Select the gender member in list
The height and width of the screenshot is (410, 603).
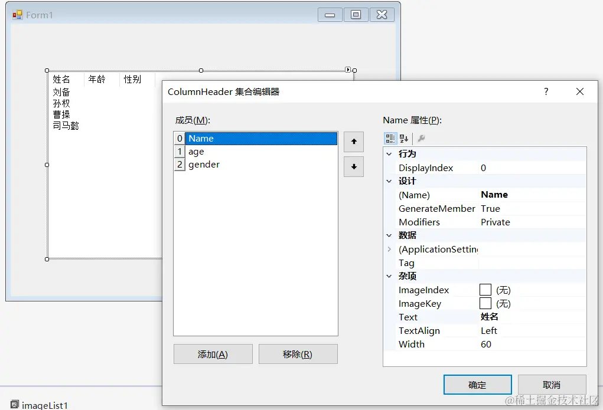pos(261,165)
